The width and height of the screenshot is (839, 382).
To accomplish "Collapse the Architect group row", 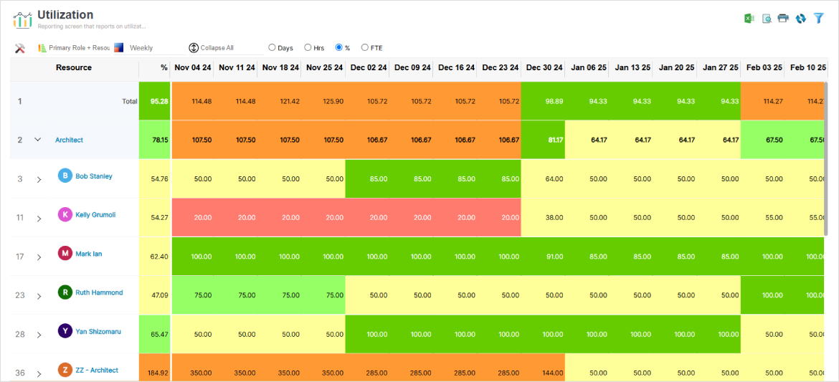I will (37, 140).
